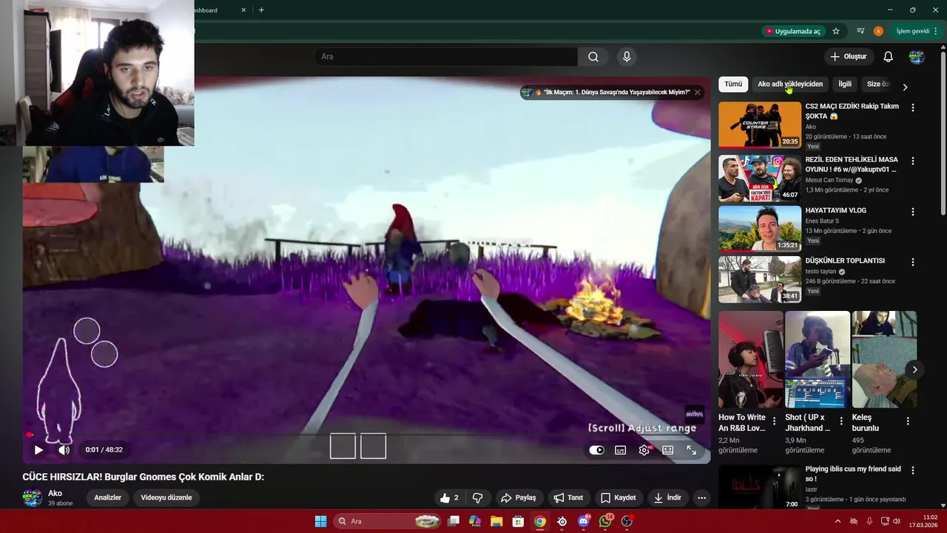Click the Tanıt promote button
The image size is (947, 533).
tap(568, 497)
